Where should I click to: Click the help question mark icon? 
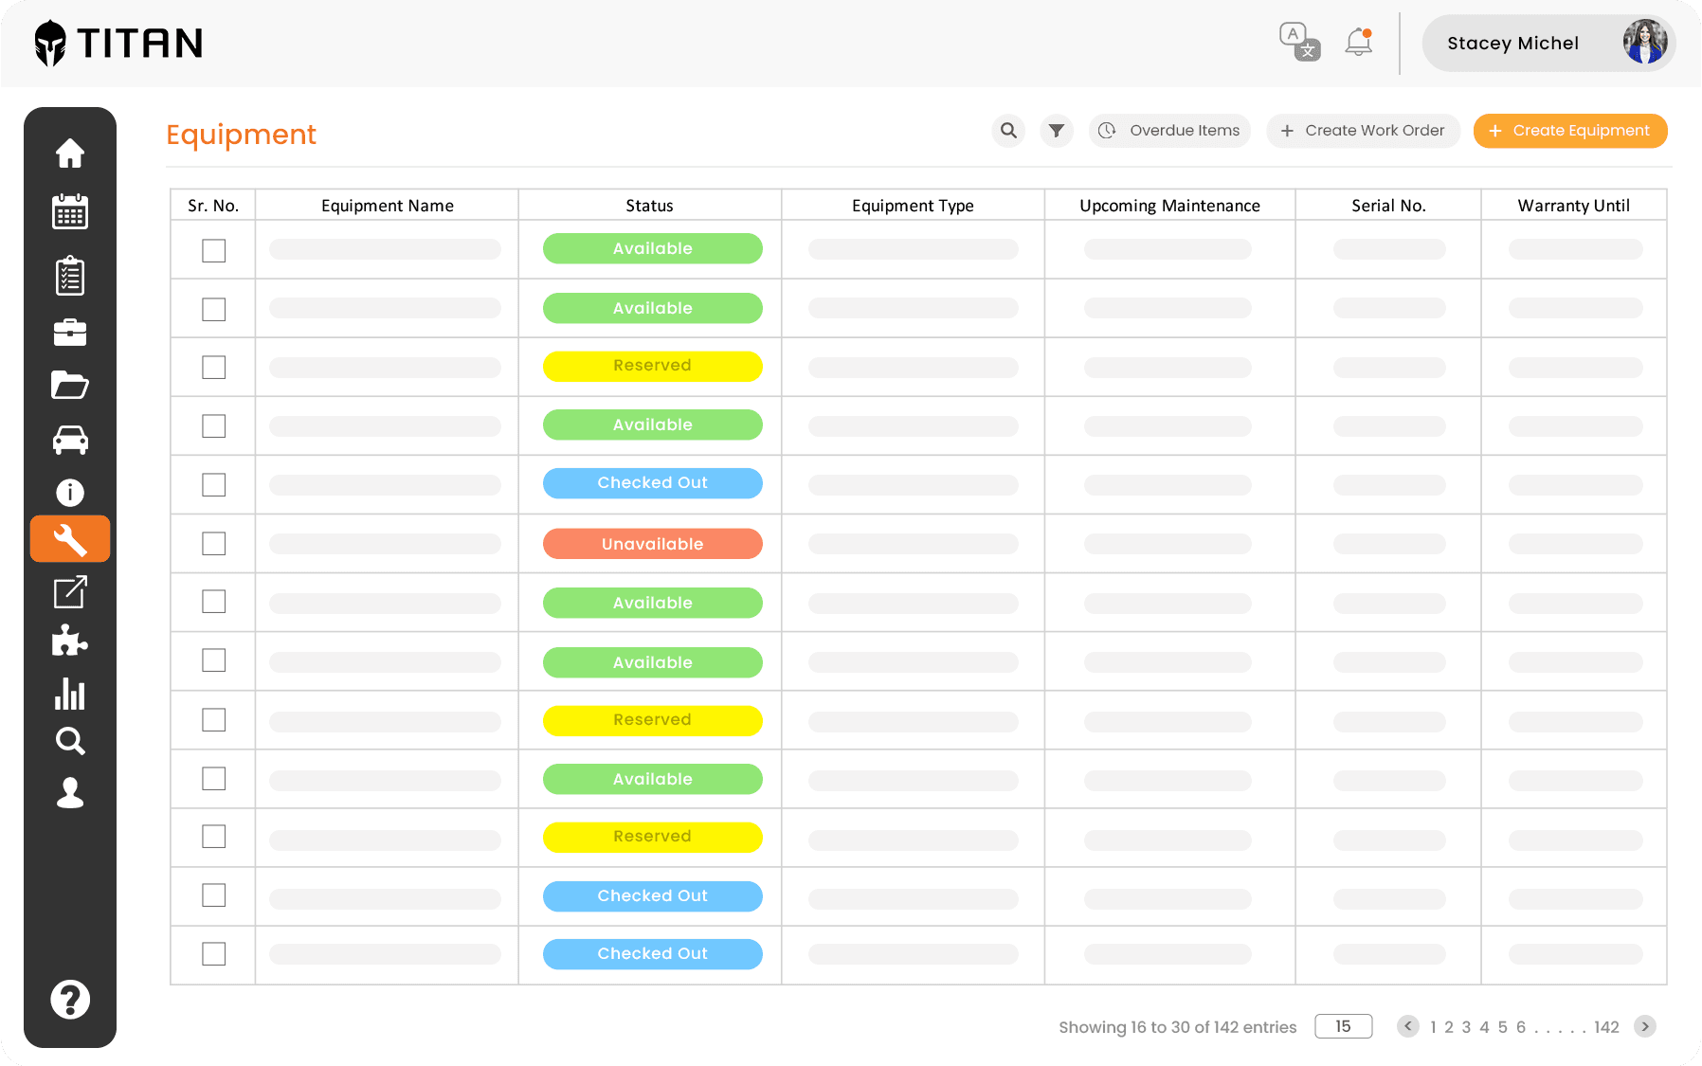(70, 998)
